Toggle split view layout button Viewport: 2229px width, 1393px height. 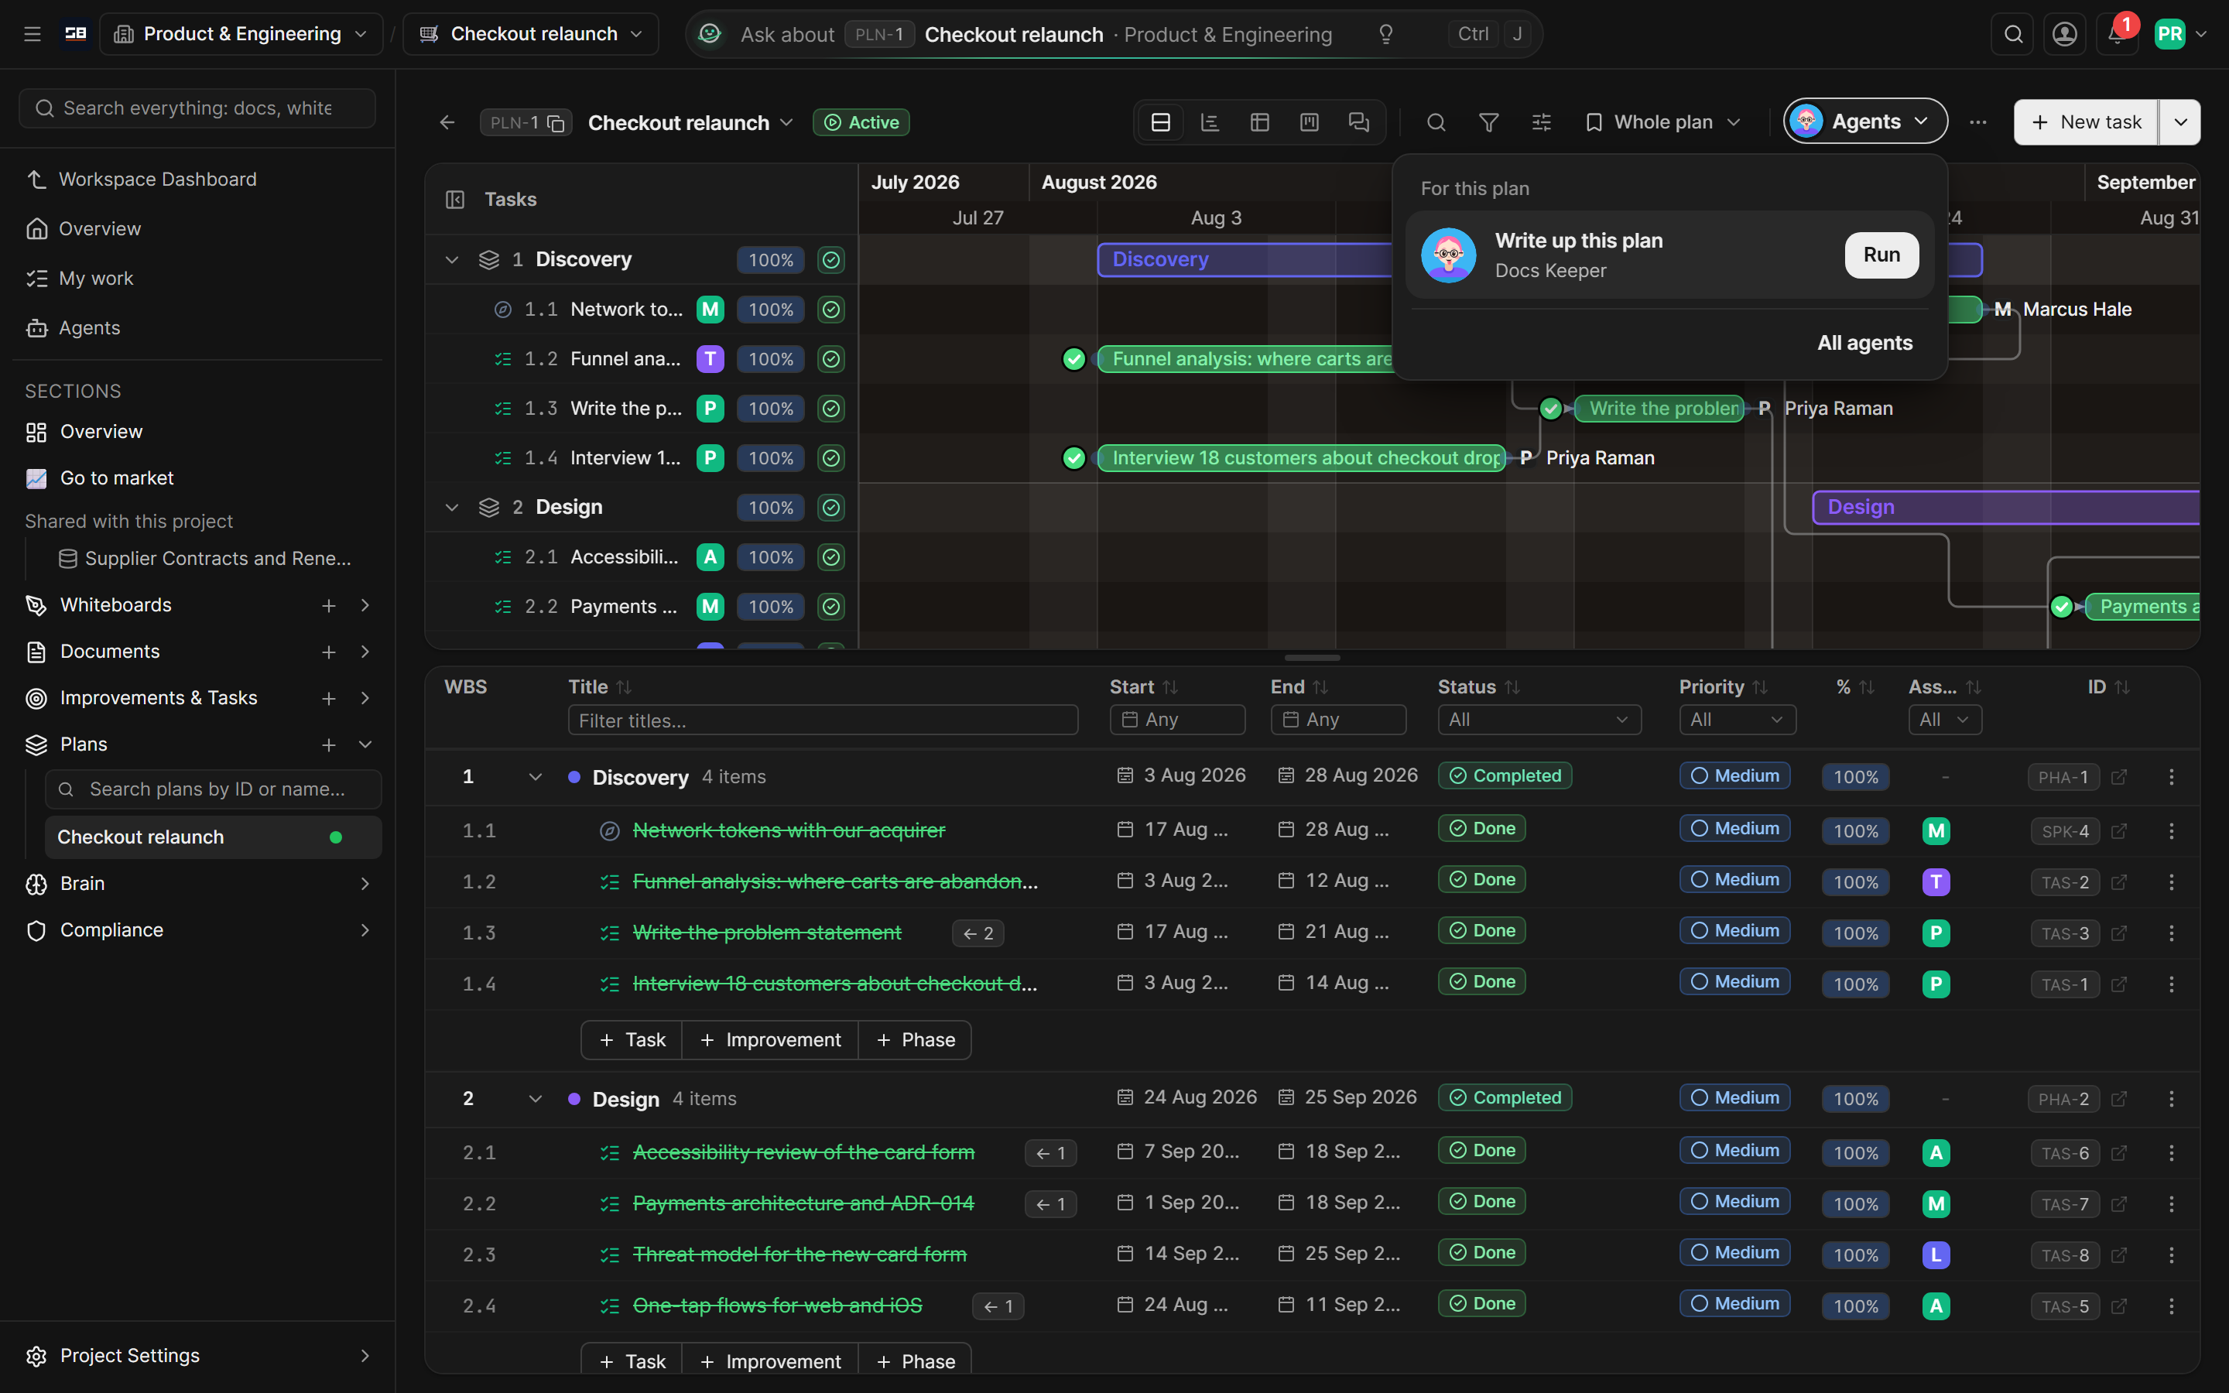click(x=1161, y=122)
